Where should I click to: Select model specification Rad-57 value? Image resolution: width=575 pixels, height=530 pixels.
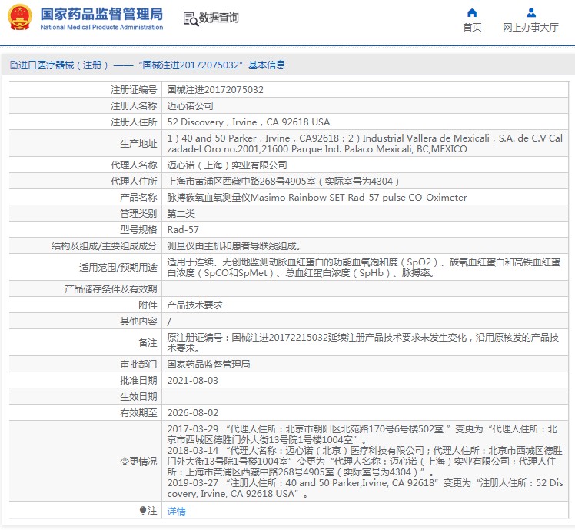[183, 230]
